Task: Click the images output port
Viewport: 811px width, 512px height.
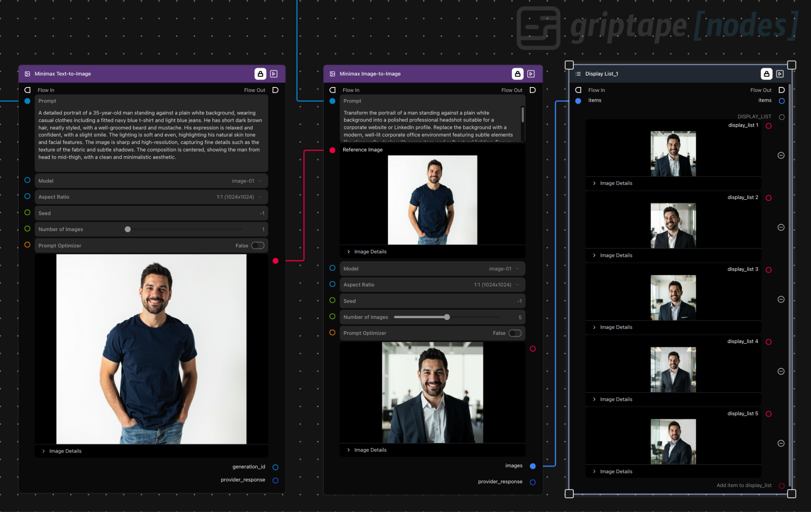Action: coord(533,466)
